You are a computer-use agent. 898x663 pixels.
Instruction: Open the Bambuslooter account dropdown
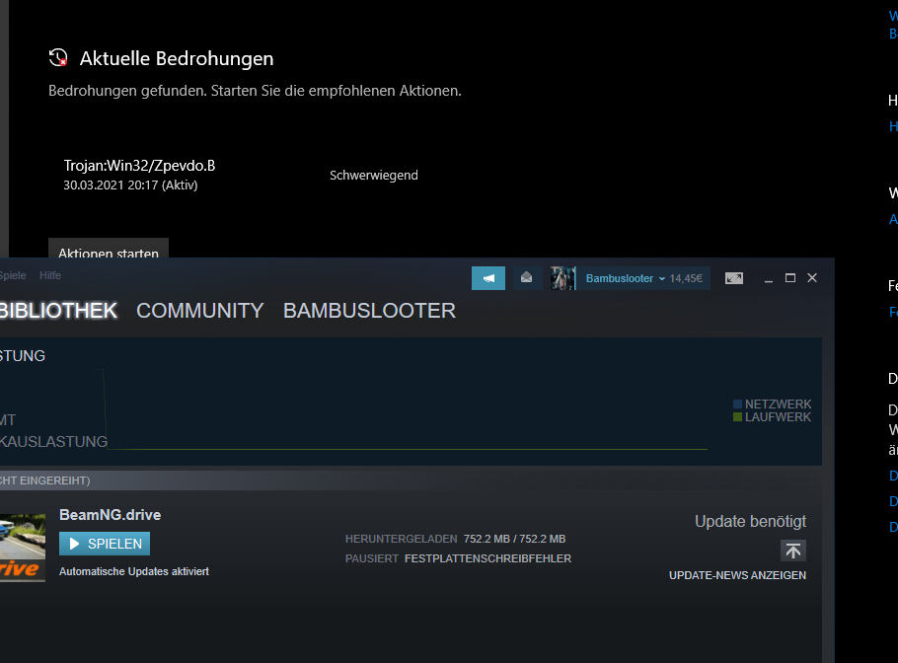[625, 278]
